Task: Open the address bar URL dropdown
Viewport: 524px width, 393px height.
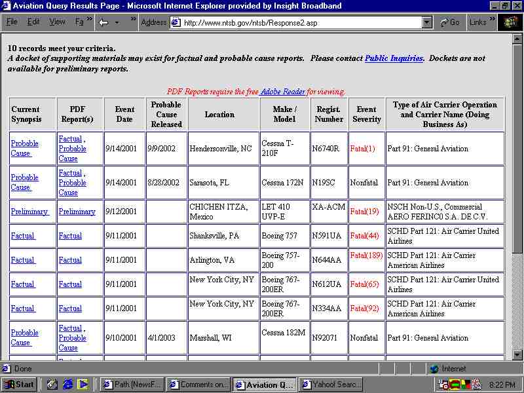Action: (427, 22)
